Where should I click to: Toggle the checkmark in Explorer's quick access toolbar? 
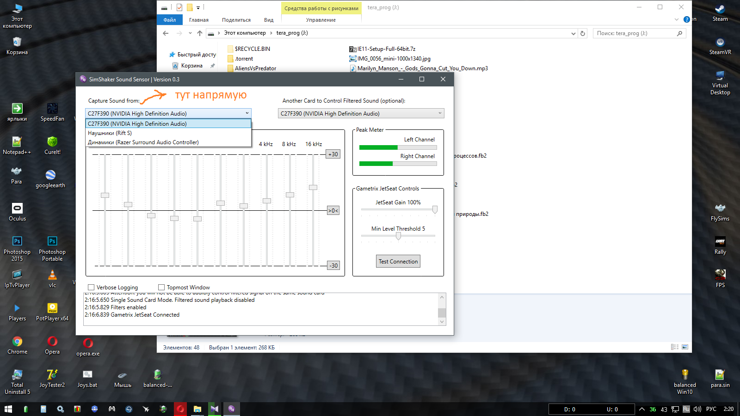click(179, 7)
